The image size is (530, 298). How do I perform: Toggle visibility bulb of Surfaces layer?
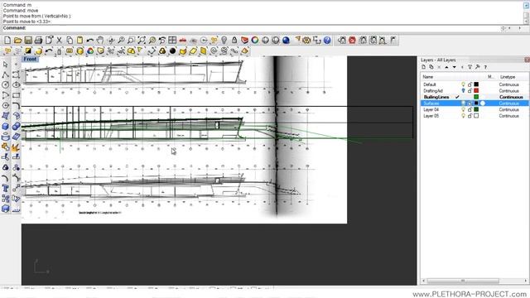[464, 103]
